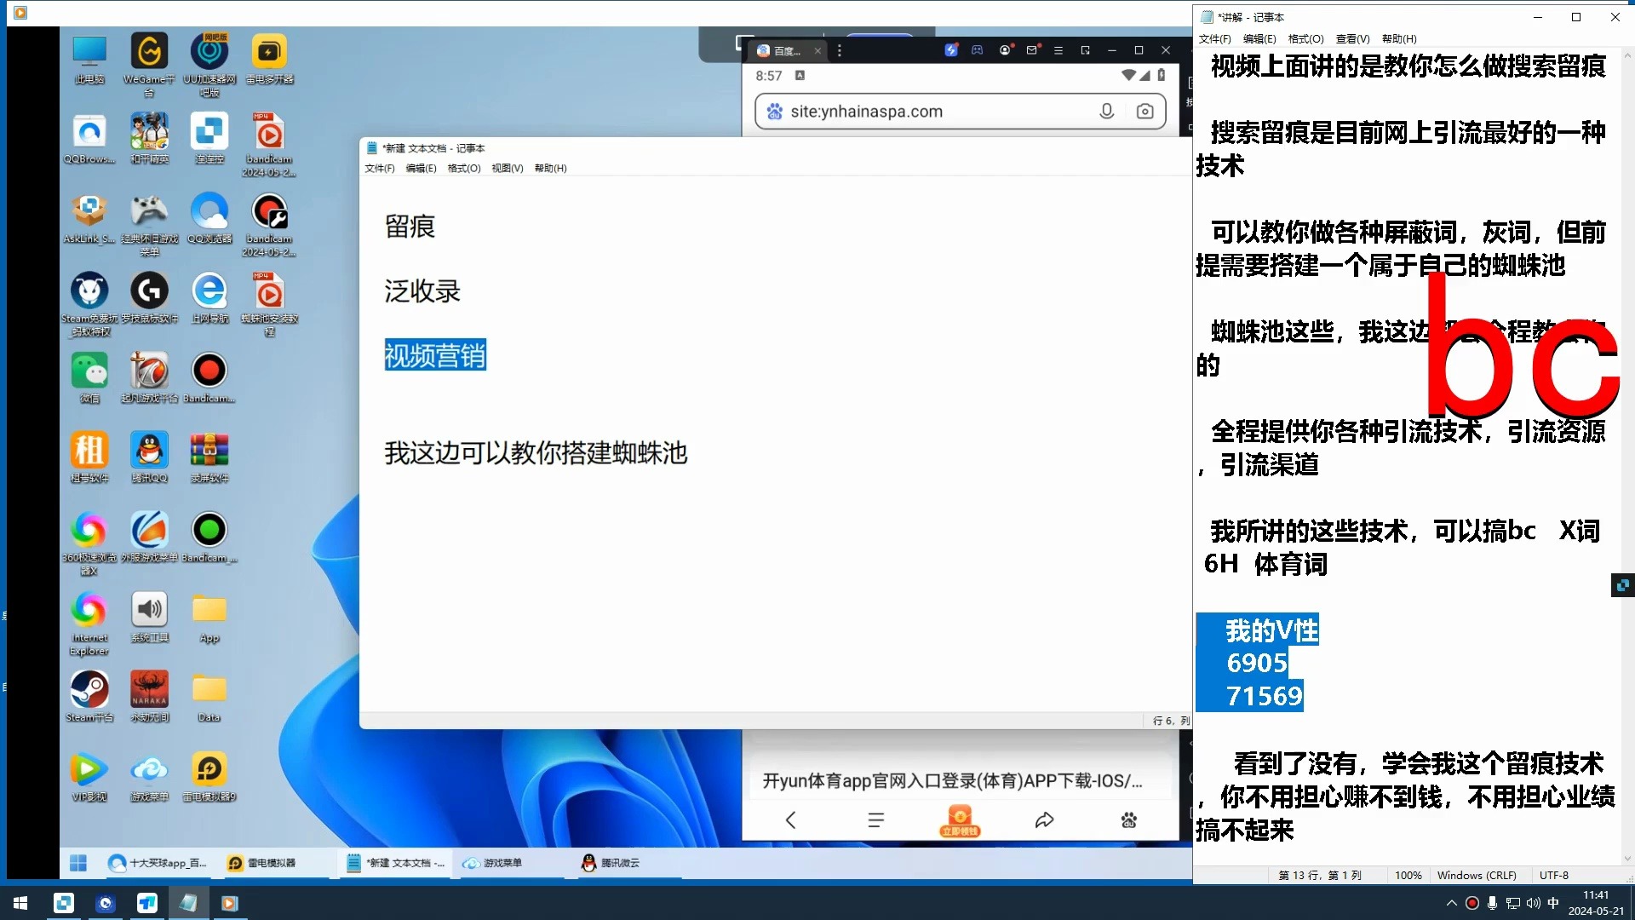Open the three-dot menu next to the browser tab

point(840,50)
